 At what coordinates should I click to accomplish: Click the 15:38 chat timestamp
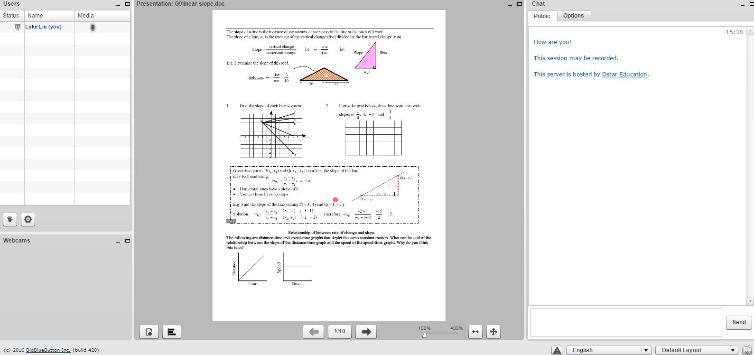pyautogui.click(x=734, y=32)
